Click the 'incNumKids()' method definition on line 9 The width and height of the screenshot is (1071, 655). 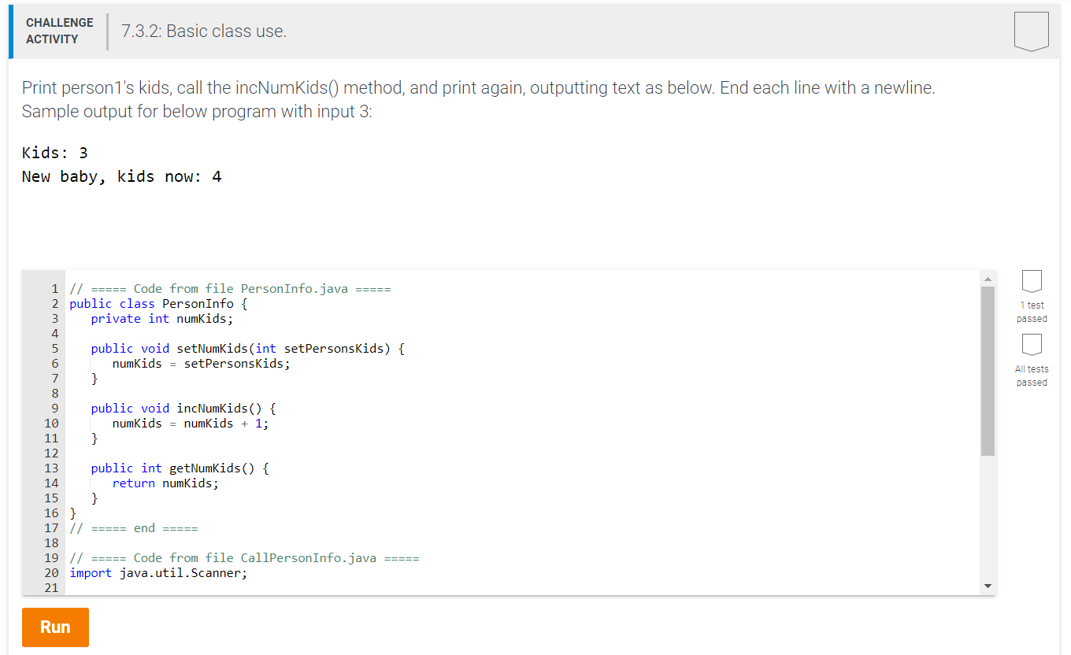click(180, 408)
